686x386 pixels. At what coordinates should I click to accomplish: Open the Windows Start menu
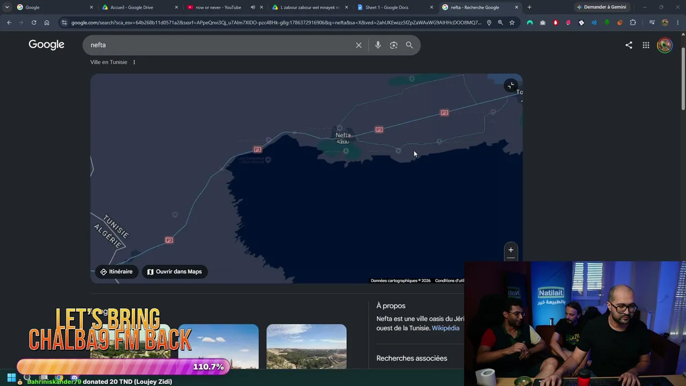(x=11, y=377)
